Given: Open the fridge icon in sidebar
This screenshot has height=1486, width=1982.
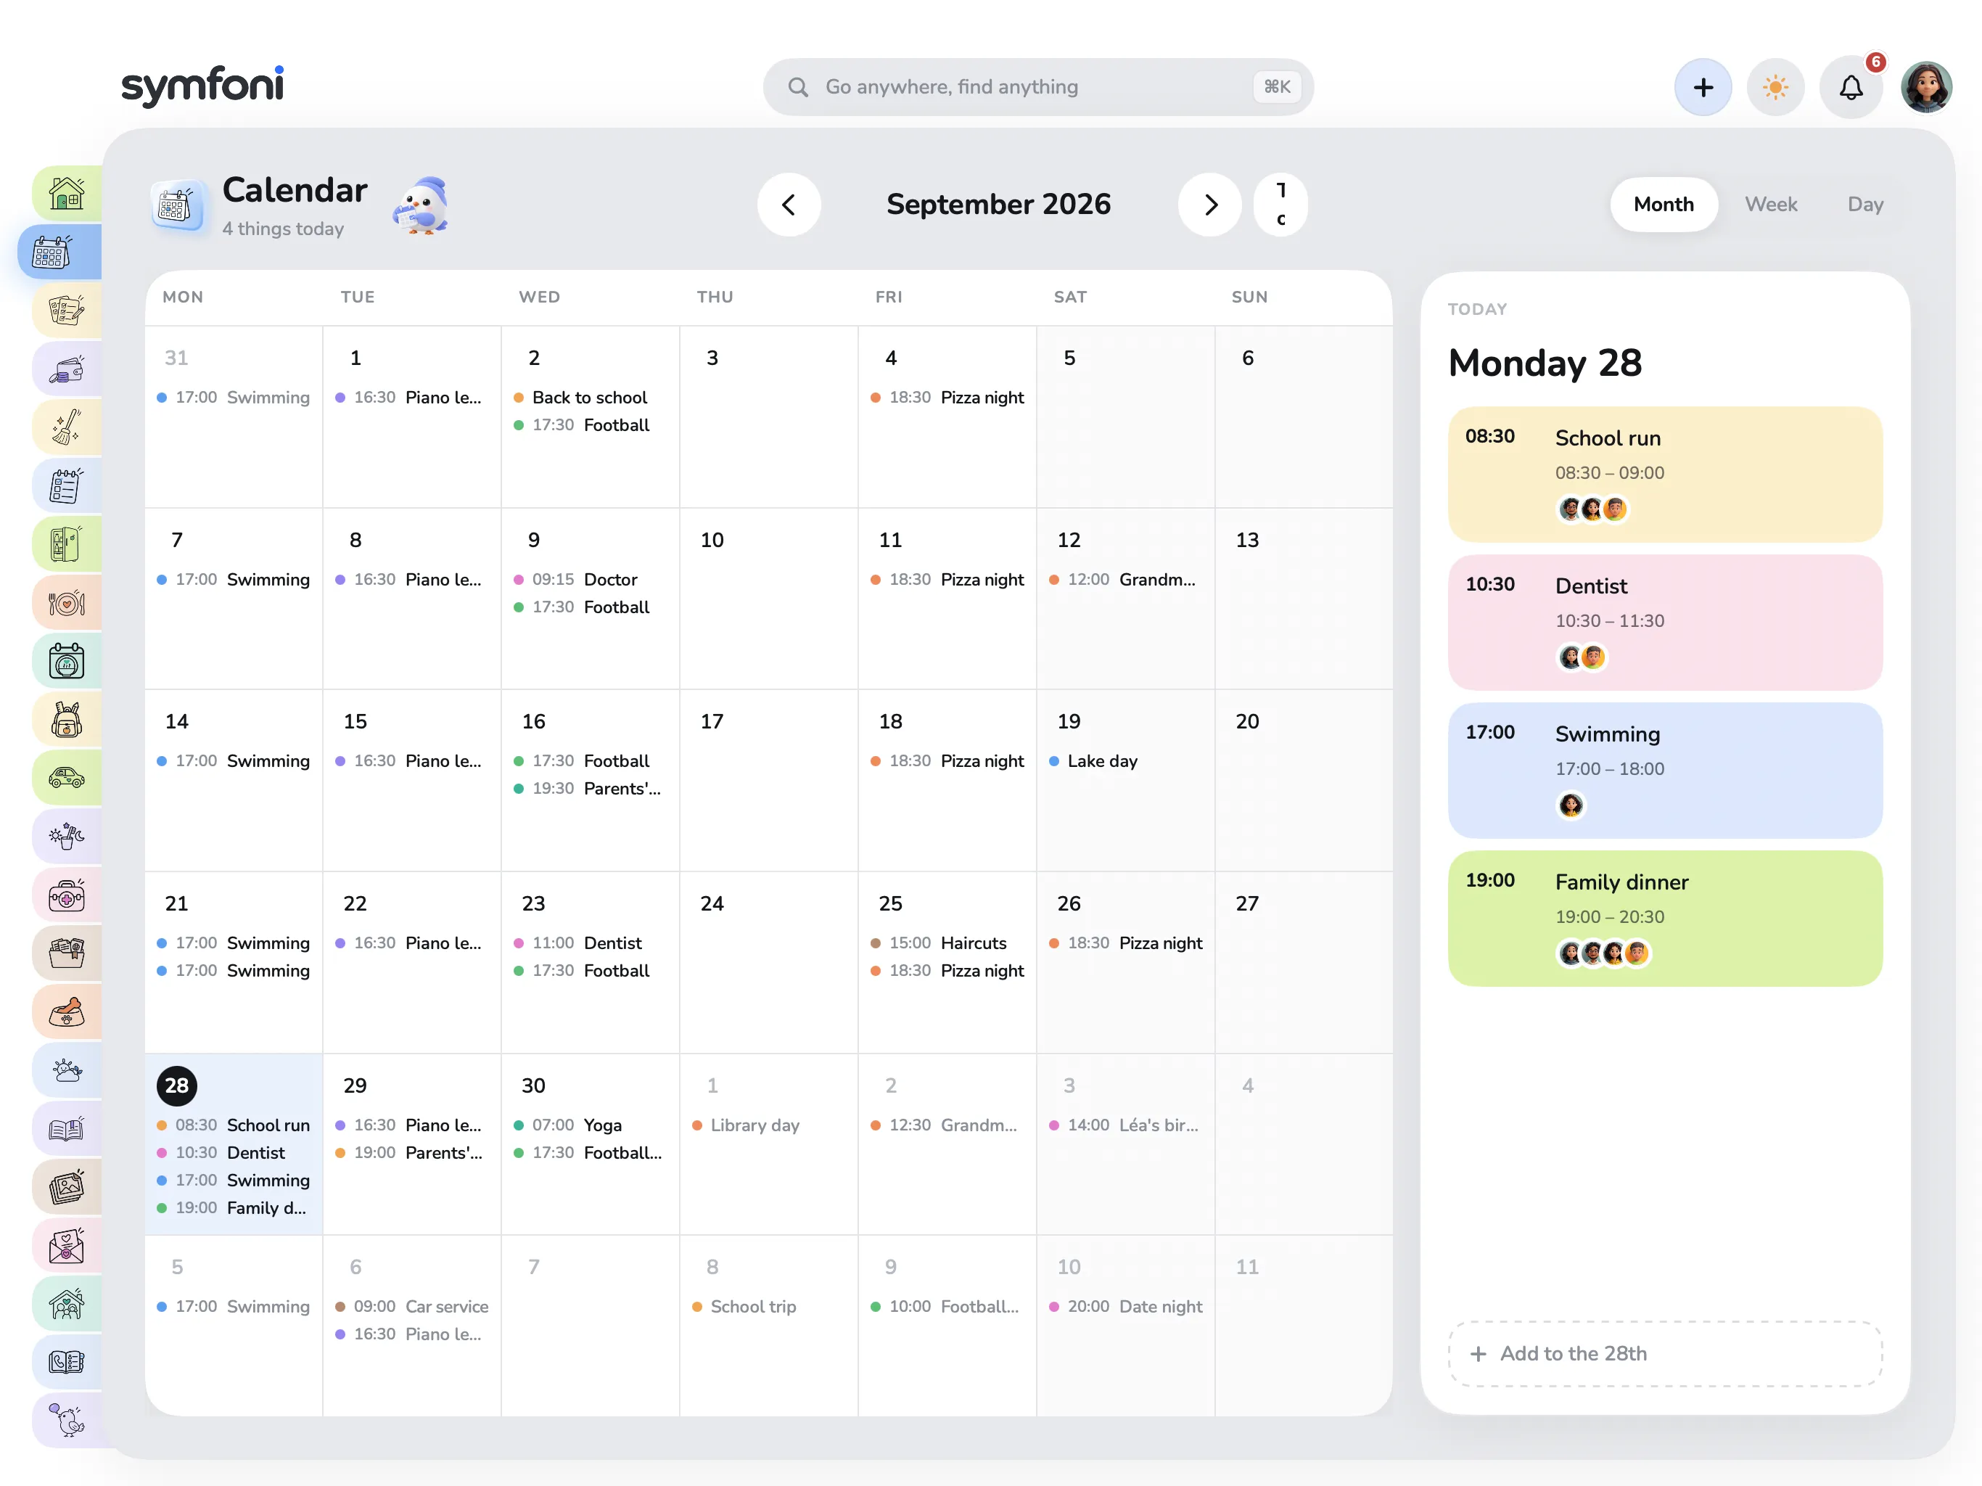Looking at the screenshot, I should coord(67,544).
